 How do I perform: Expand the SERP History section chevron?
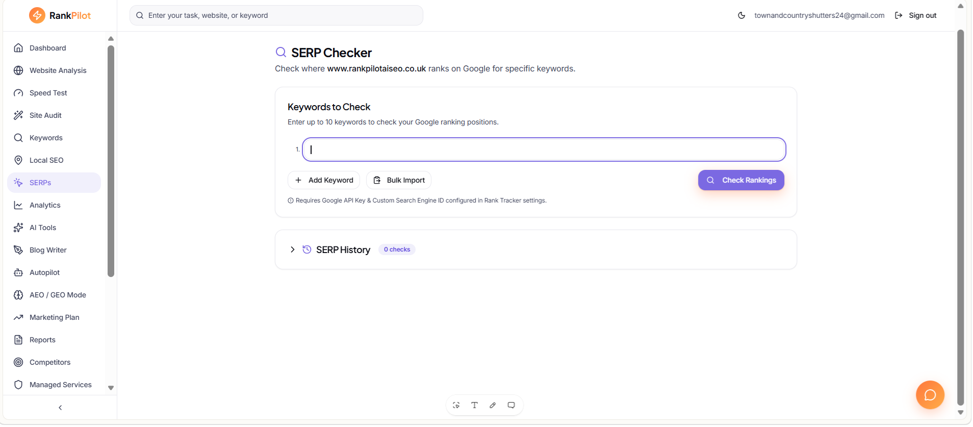(x=292, y=249)
